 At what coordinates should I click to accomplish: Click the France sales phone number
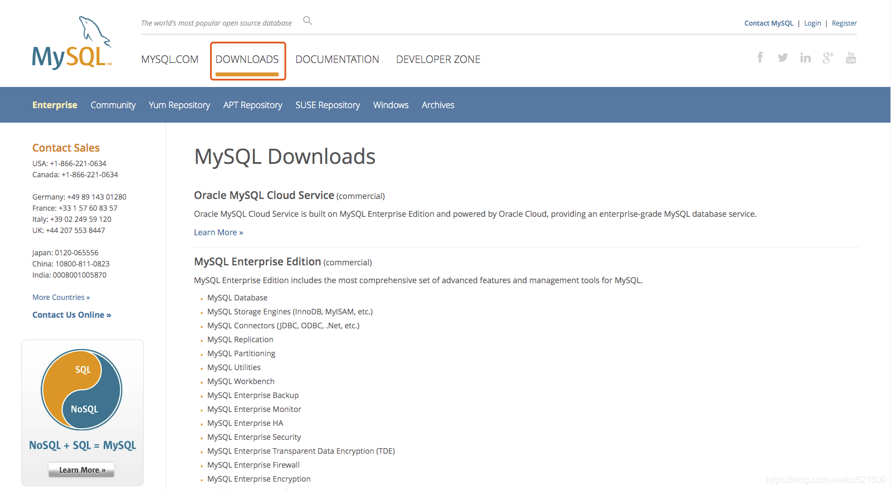(x=88, y=208)
